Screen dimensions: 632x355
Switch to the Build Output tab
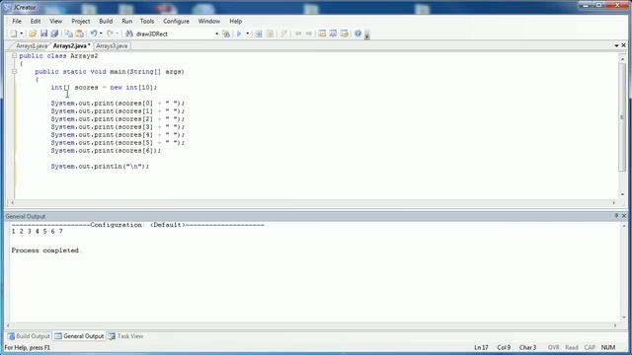pyautogui.click(x=29, y=336)
